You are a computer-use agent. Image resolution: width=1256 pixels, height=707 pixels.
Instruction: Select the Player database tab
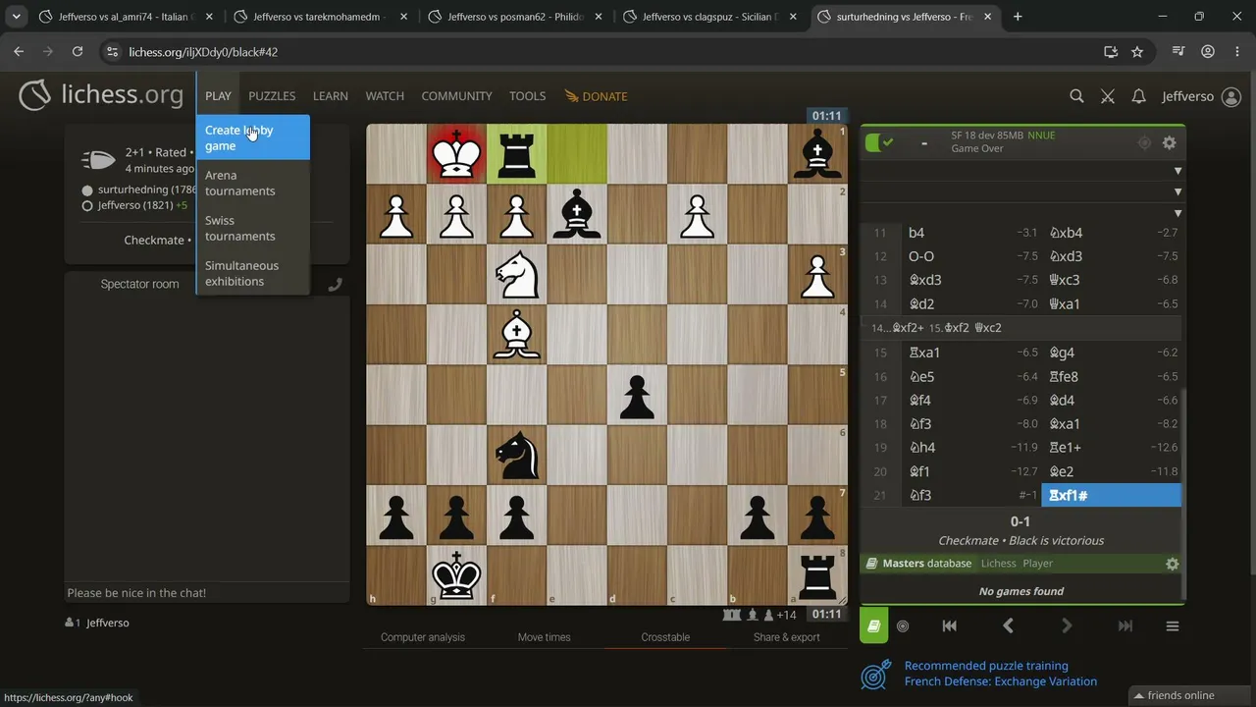click(x=1038, y=564)
